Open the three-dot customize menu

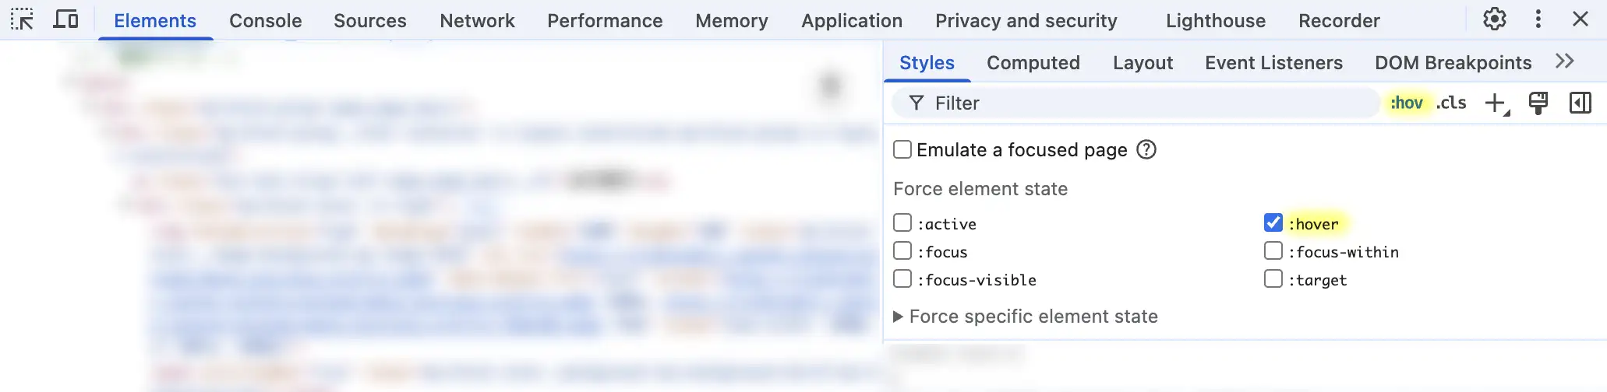tap(1538, 19)
